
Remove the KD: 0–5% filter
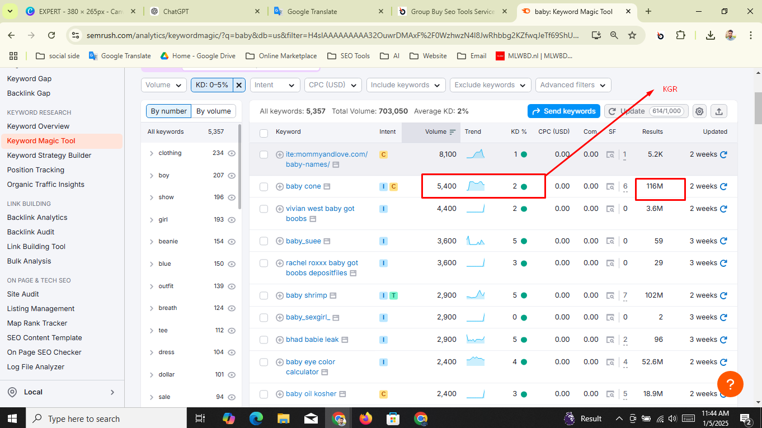(x=239, y=85)
